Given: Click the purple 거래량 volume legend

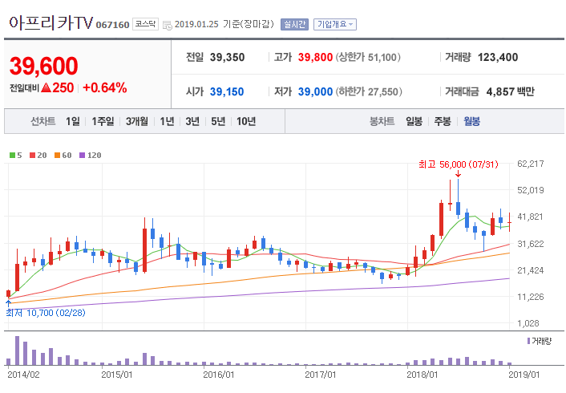Looking at the screenshot, I should [540, 341].
